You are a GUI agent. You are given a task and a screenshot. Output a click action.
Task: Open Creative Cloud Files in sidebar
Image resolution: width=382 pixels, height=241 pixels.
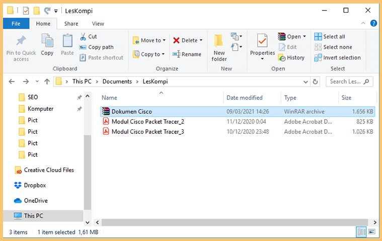point(44,170)
